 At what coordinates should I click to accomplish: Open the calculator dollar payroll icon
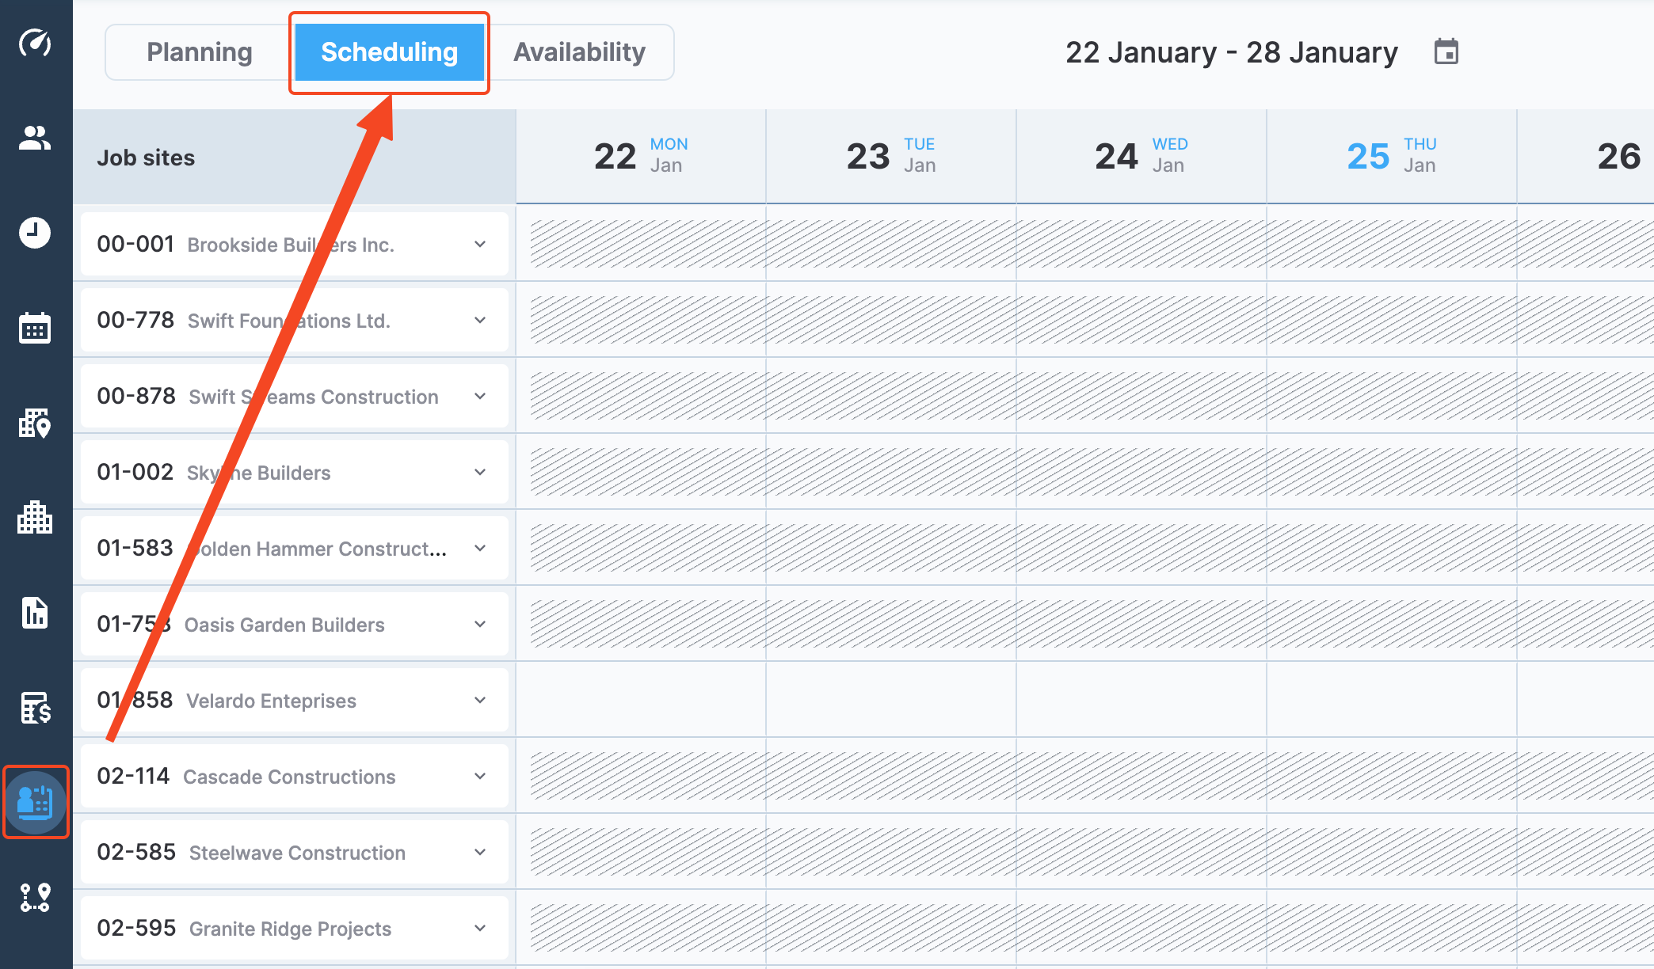(x=35, y=708)
